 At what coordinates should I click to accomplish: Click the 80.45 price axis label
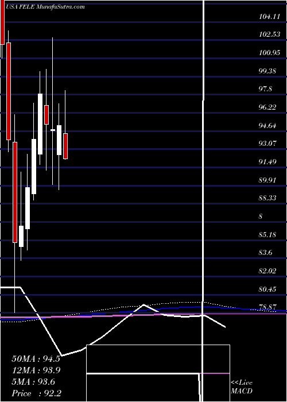click(267, 289)
